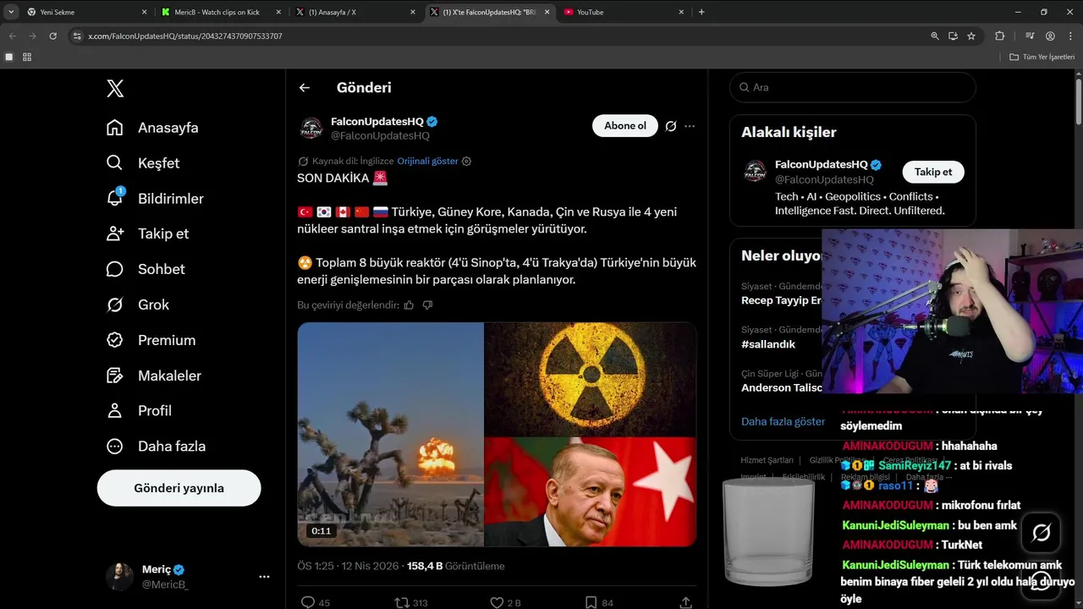The image size is (1083, 609).
Task: Click the Abone ol button
Action: (x=625, y=126)
